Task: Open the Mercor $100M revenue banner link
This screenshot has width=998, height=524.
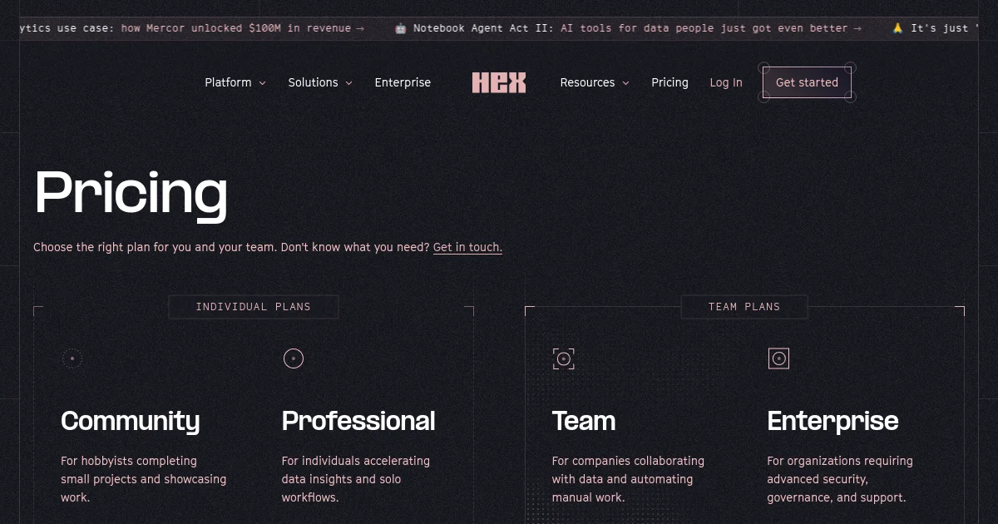Action: (192, 28)
